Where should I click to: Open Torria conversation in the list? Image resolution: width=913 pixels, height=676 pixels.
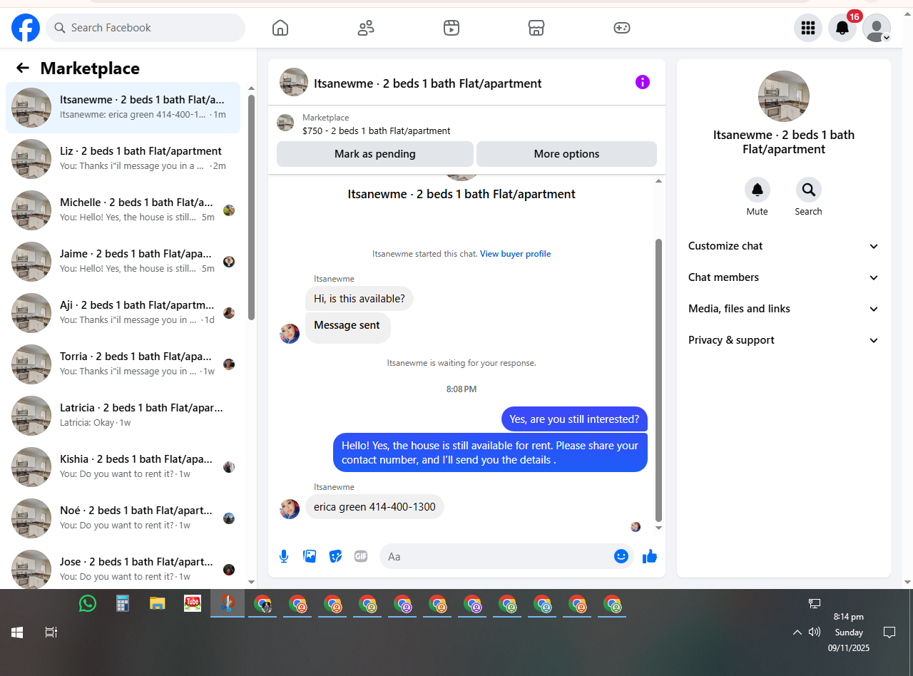coord(123,364)
